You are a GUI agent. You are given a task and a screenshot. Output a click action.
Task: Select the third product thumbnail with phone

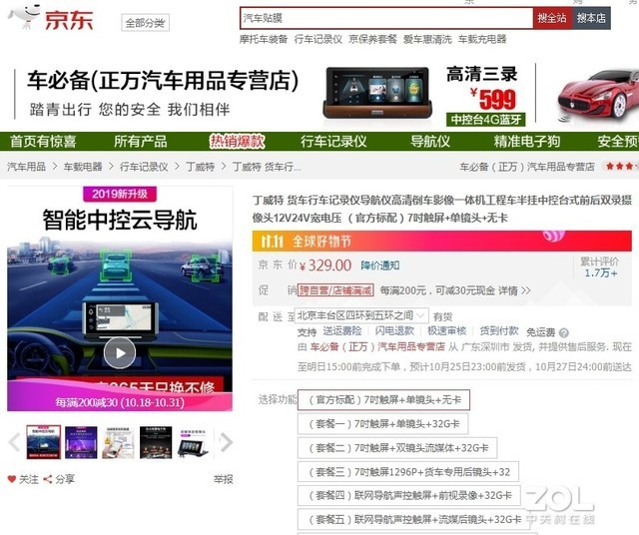pos(118,442)
